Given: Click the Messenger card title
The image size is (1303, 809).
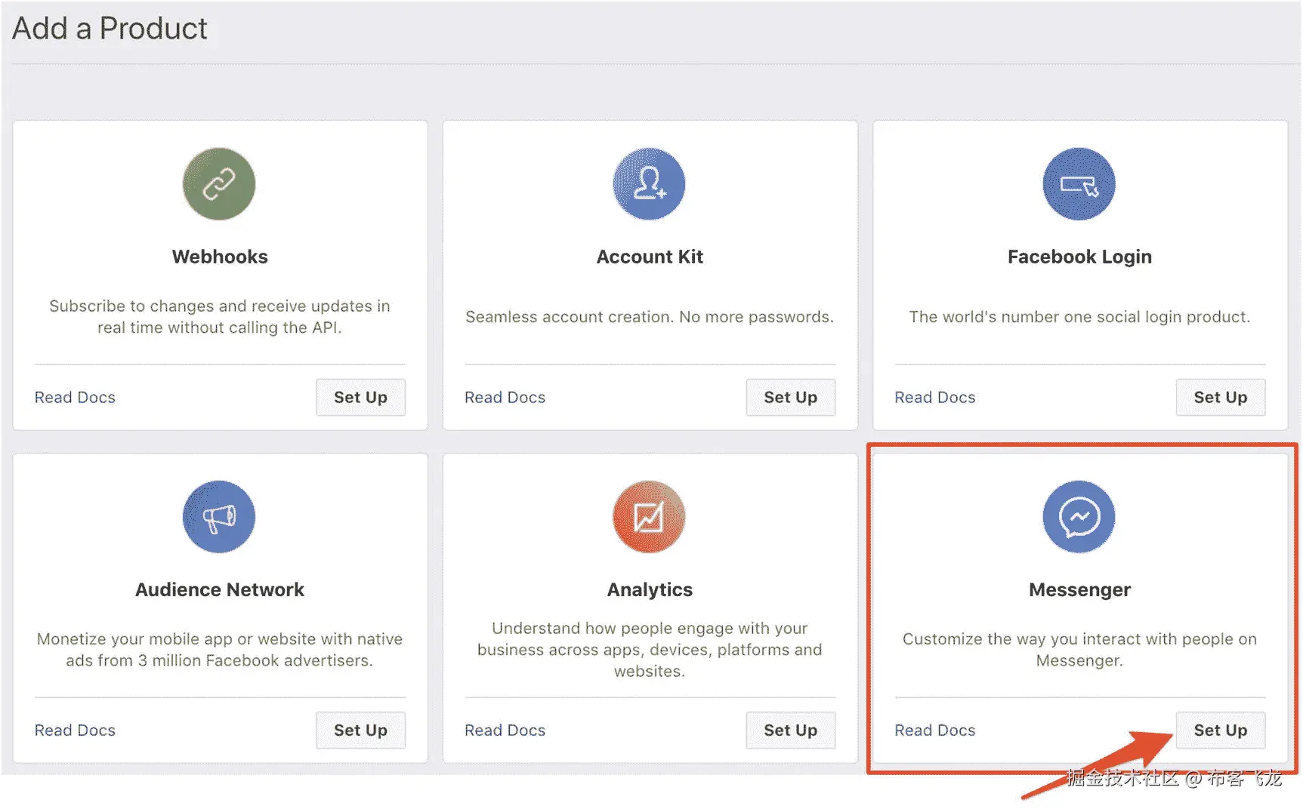Looking at the screenshot, I should point(1079,590).
